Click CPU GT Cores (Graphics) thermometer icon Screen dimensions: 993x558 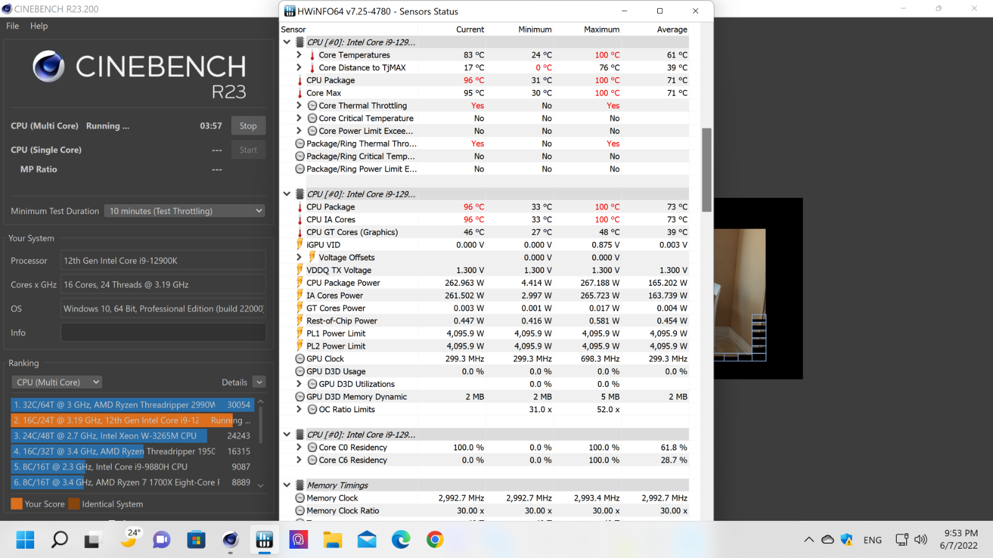[x=300, y=232]
